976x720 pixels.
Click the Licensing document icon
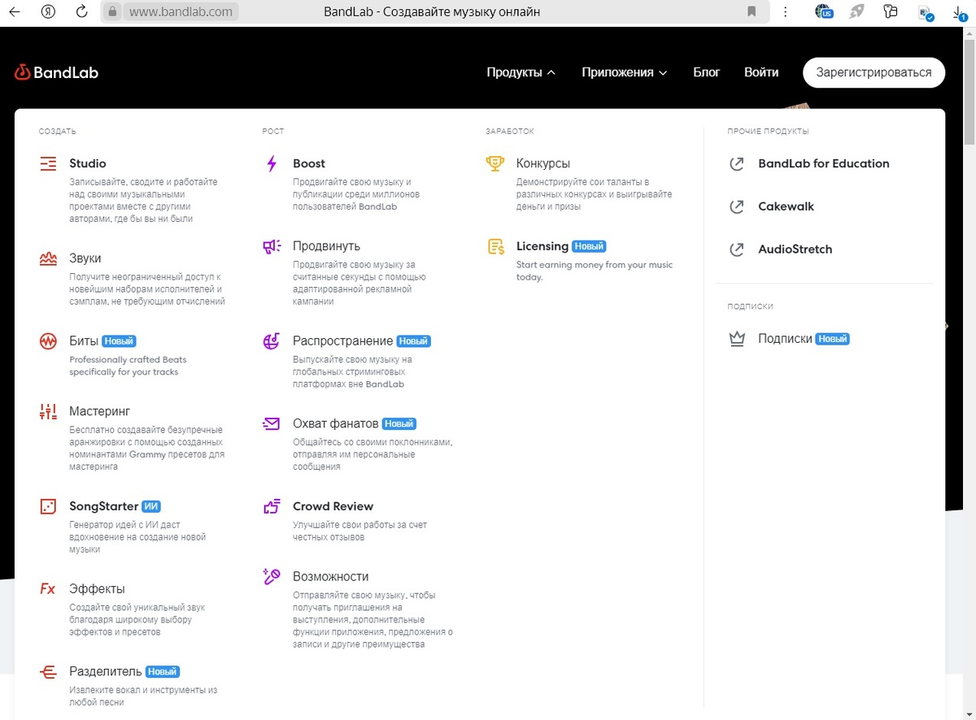coord(495,247)
